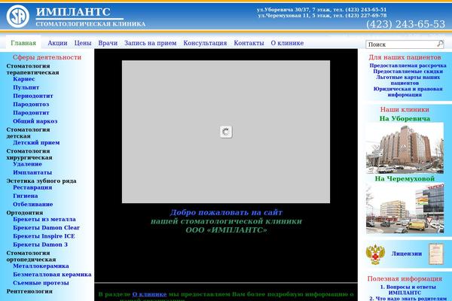
Task: Click the Russian coat of arms icon
Action: (375, 254)
